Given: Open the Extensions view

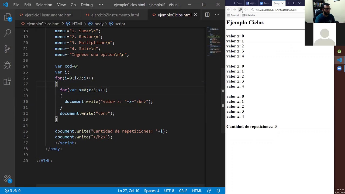Looking at the screenshot, I should (x=8, y=81).
